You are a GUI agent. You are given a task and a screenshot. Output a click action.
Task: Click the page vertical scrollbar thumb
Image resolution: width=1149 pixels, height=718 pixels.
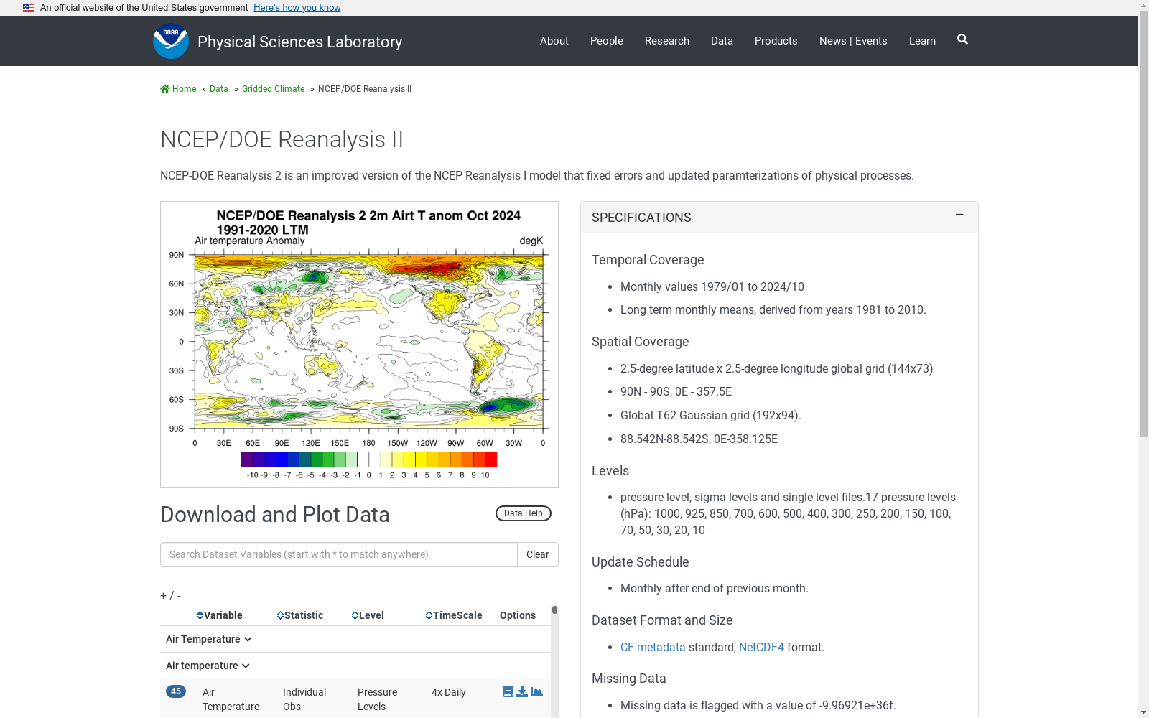coord(1143,223)
